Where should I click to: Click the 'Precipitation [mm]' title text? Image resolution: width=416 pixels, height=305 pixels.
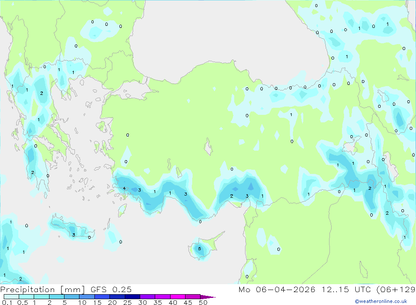tap(42, 290)
